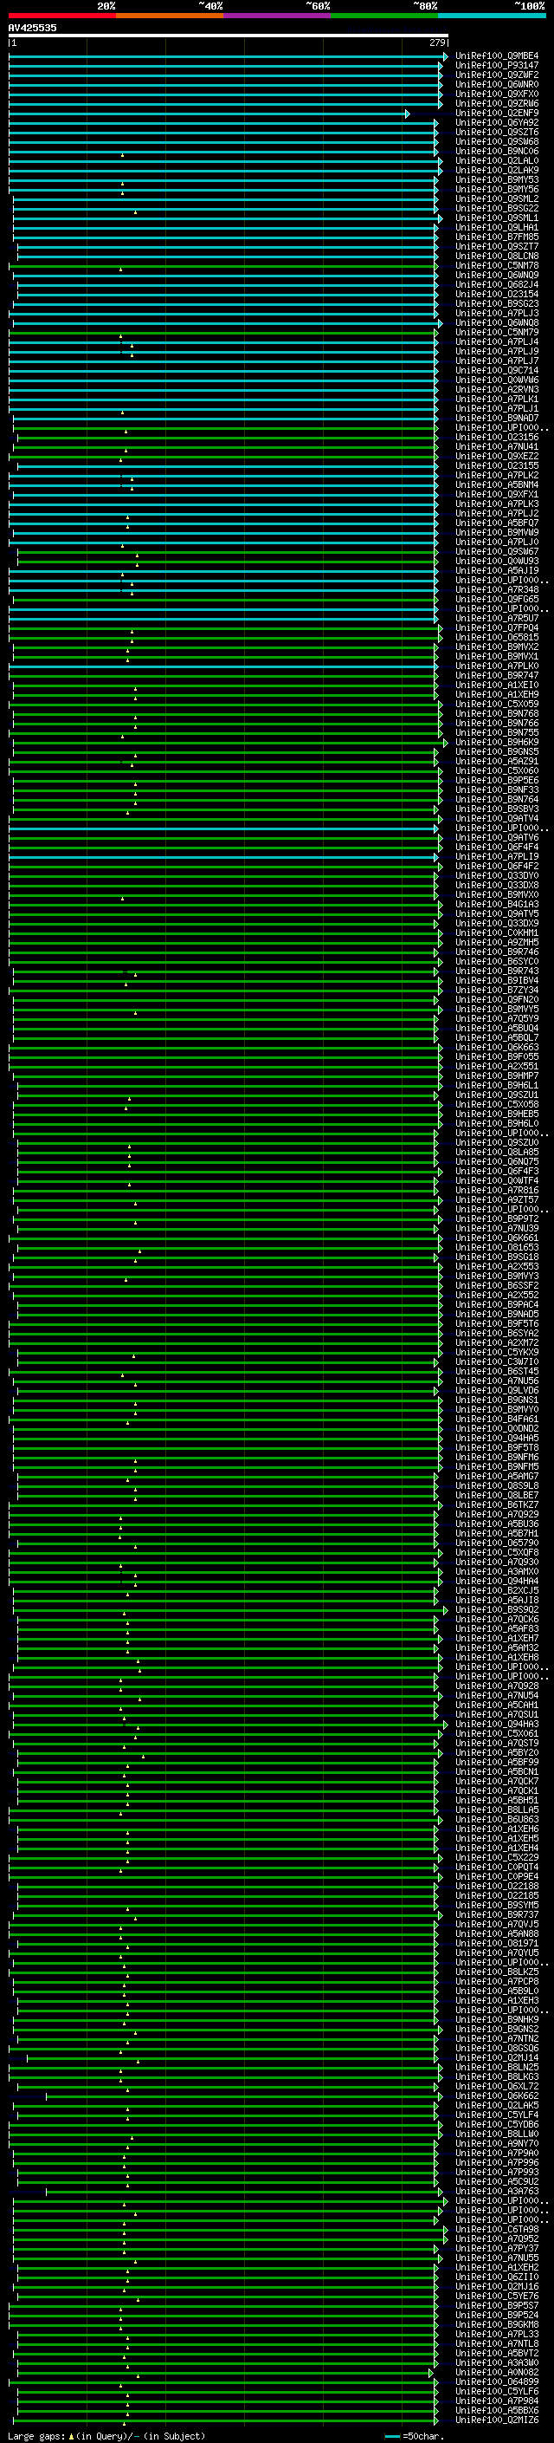The image size is (554, 2443).
Task: Click the green ~80% identity legend bar
Action: click(x=384, y=16)
